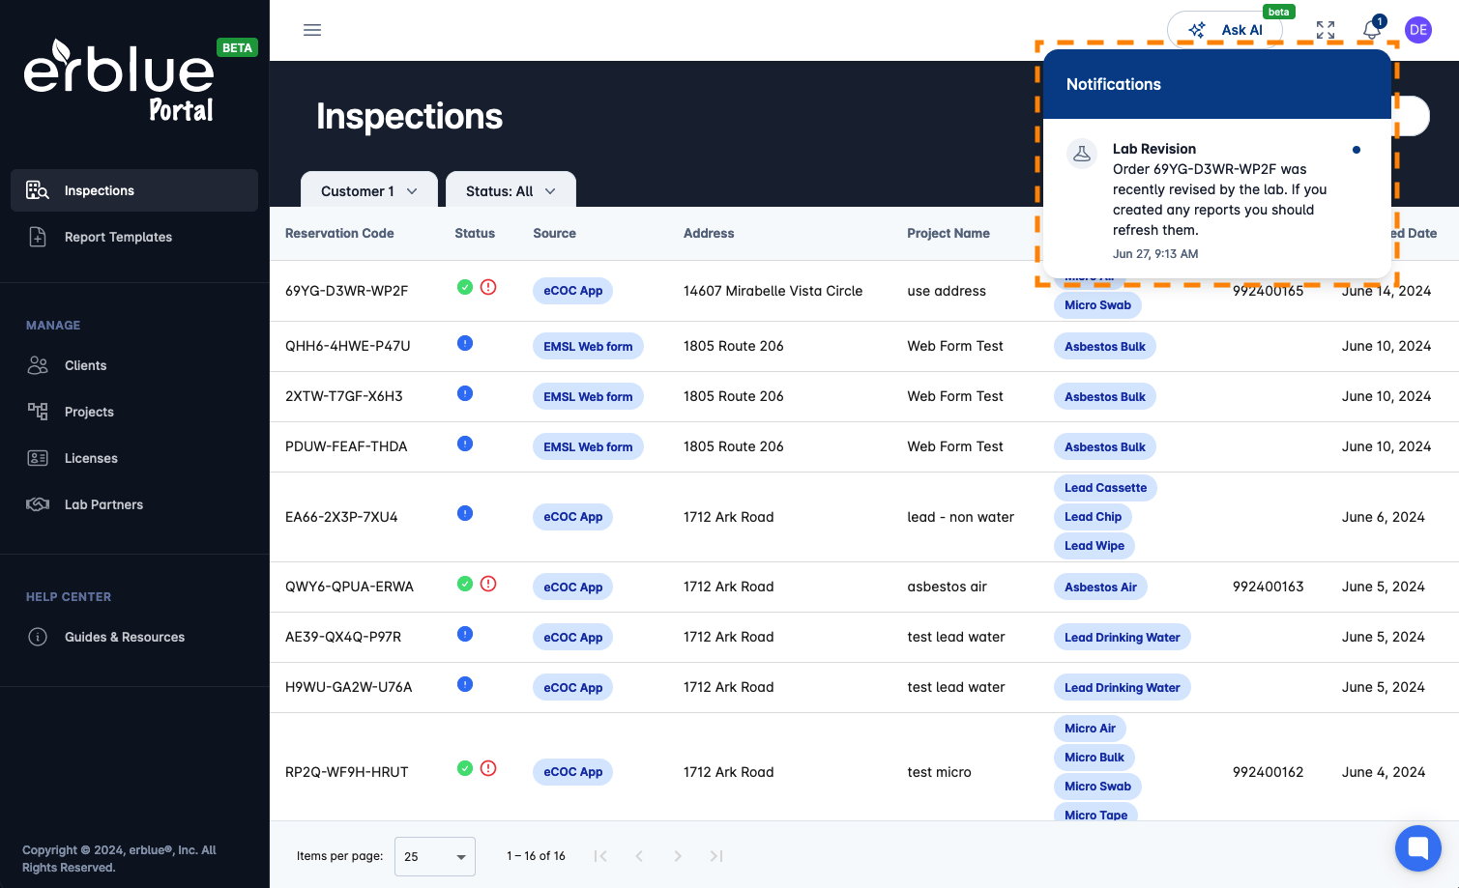The height and width of the screenshot is (888, 1459).
Task: Click the green check on RP2Q-WF9H-HRUT
Action: [465, 768]
